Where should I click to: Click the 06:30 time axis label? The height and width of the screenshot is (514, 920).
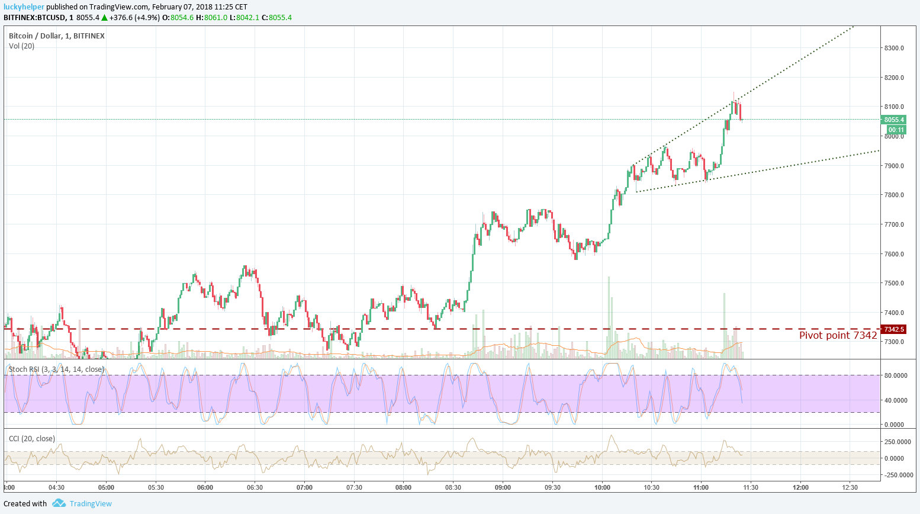[x=255, y=487]
